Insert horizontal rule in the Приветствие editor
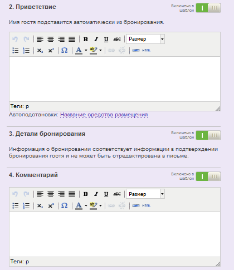The height and width of the screenshot is (270, 234). click(x=136, y=50)
